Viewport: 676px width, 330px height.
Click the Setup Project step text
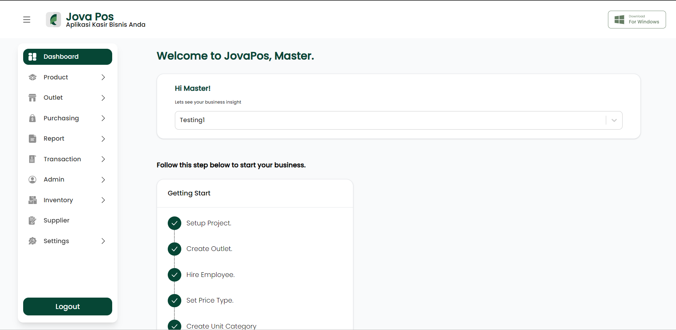[x=209, y=223]
